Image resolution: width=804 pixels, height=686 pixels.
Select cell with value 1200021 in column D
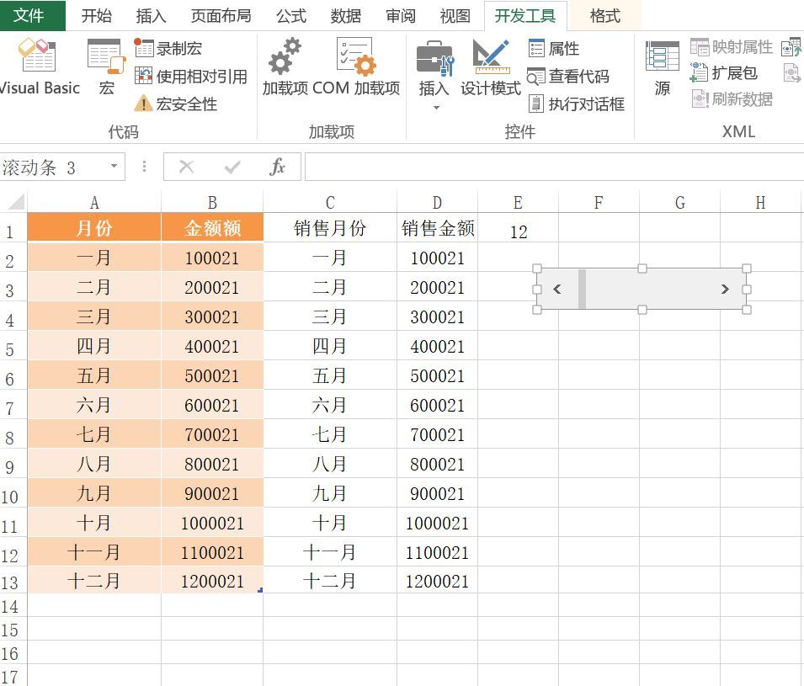click(438, 581)
